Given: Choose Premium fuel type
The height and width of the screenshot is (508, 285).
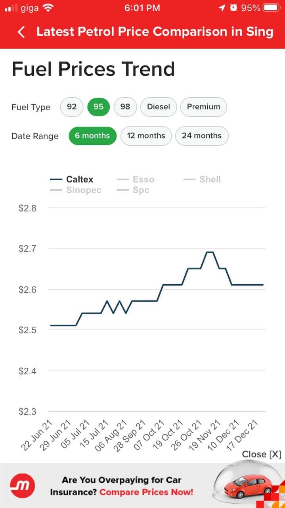Looking at the screenshot, I should point(203,107).
